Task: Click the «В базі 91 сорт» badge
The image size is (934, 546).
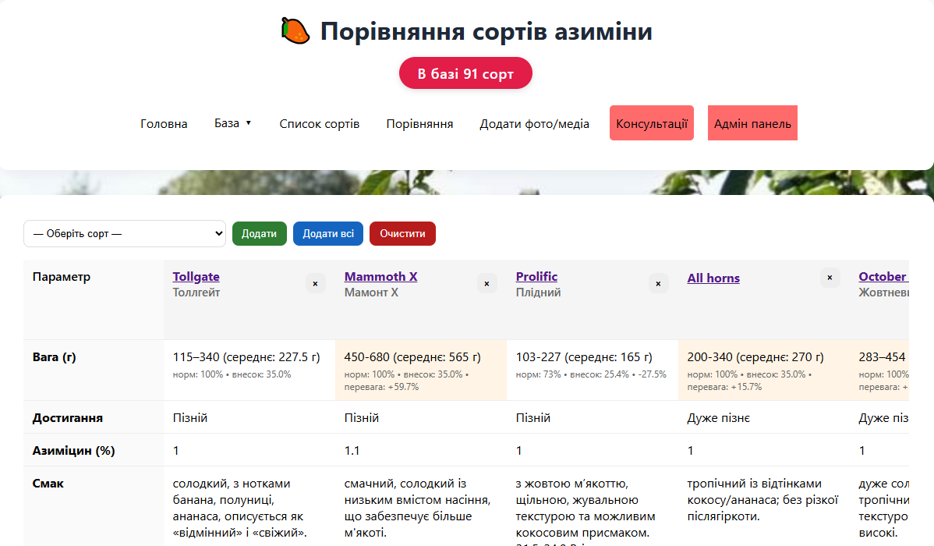Action: click(x=465, y=74)
